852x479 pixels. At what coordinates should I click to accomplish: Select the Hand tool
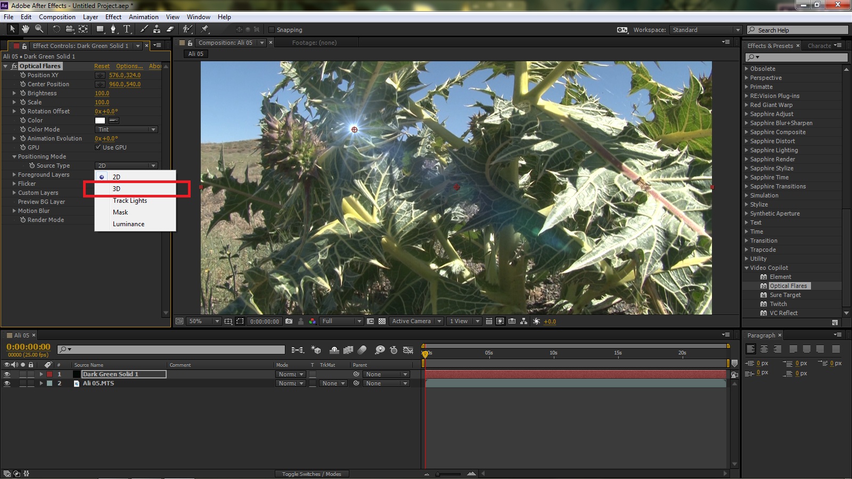[x=25, y=29]
